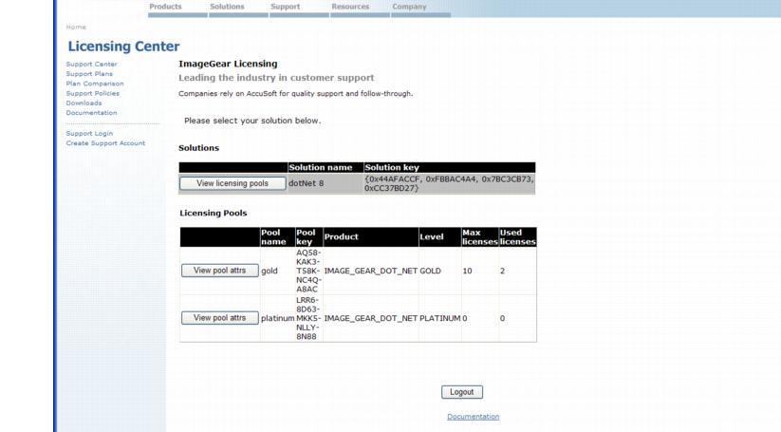Viewport: 781px width, 432px height.
Task: Open the Solutions navigation tab
Action: coord(227,7)
